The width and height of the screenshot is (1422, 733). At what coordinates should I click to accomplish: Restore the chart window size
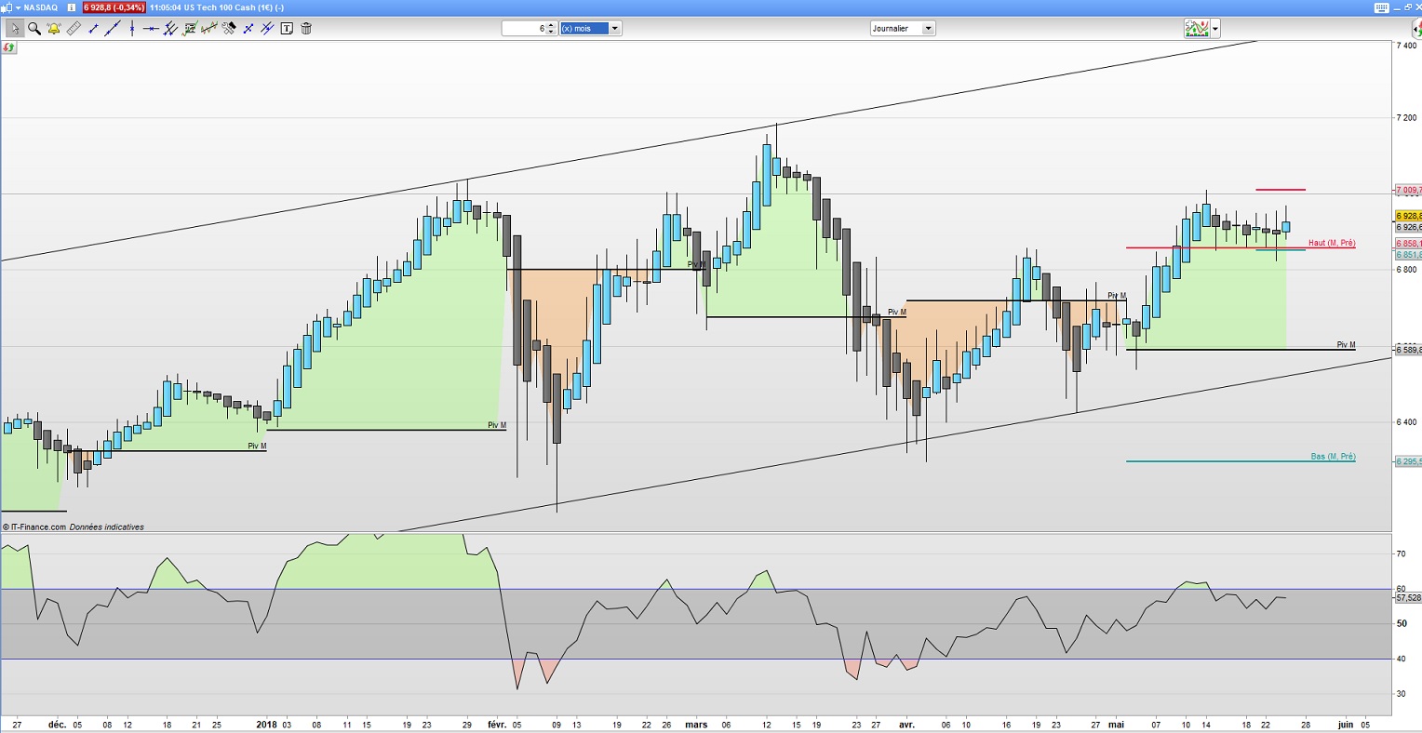point(1407,7)
